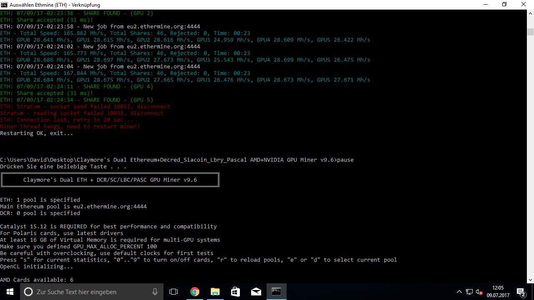Click the 'Total Speed: 165.862 Mh/s' line
The image size is (534, 300).
[125, 33]
